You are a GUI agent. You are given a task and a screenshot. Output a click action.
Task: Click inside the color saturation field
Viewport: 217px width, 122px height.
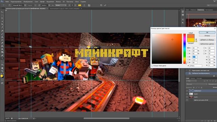tap(167, 48)
